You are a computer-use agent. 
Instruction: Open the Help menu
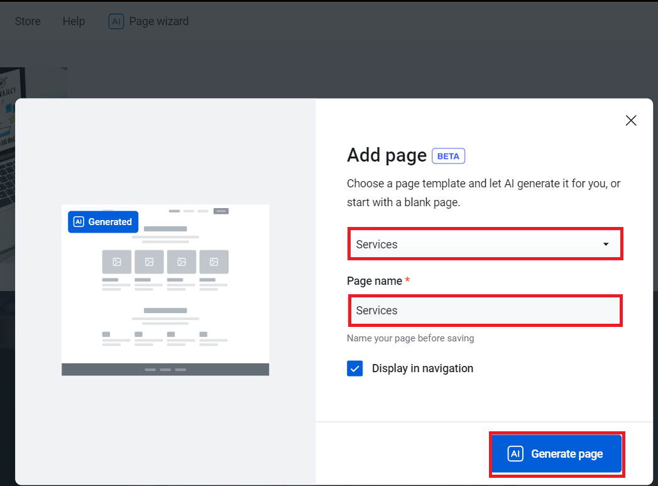(74, 21)
